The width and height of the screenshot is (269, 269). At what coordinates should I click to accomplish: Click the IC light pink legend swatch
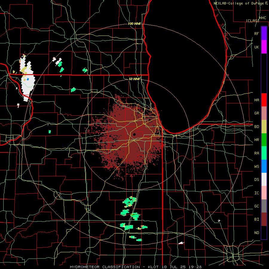coord(264,193)
